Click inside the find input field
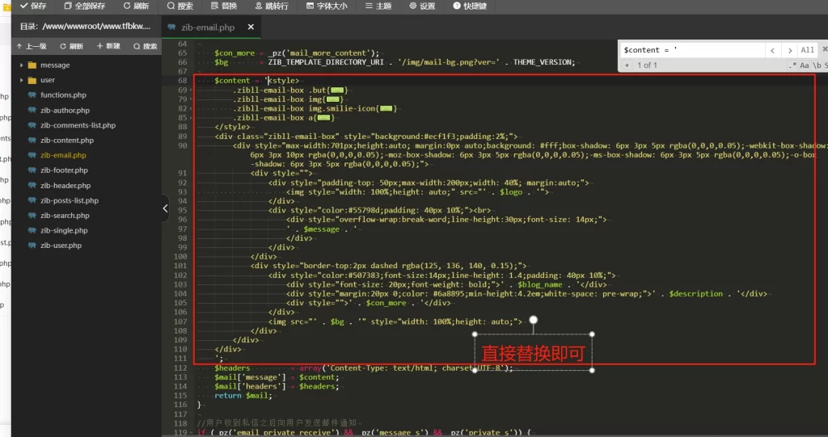The image size is (828, 437). [x=691, y=50]
